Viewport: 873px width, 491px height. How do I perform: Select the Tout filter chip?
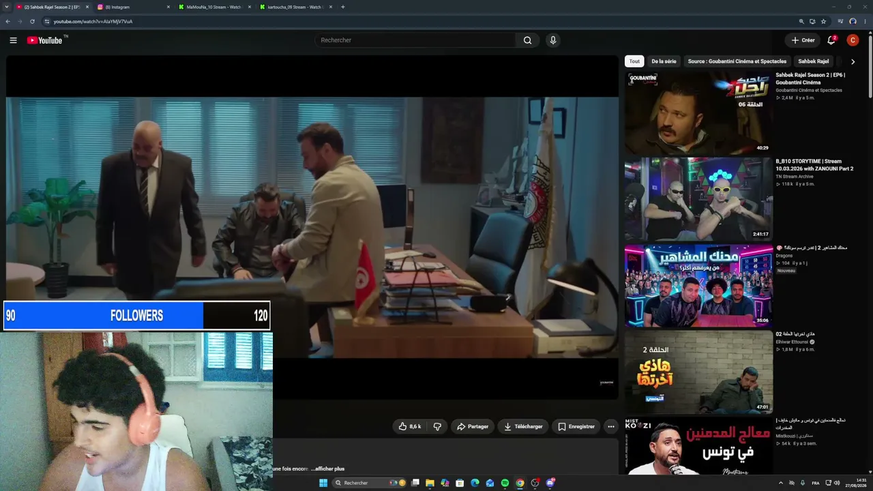[634, 61]
